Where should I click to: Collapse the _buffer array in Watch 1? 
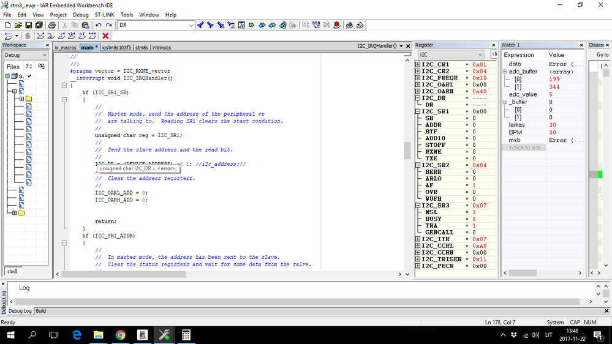(x=505, y=102)
